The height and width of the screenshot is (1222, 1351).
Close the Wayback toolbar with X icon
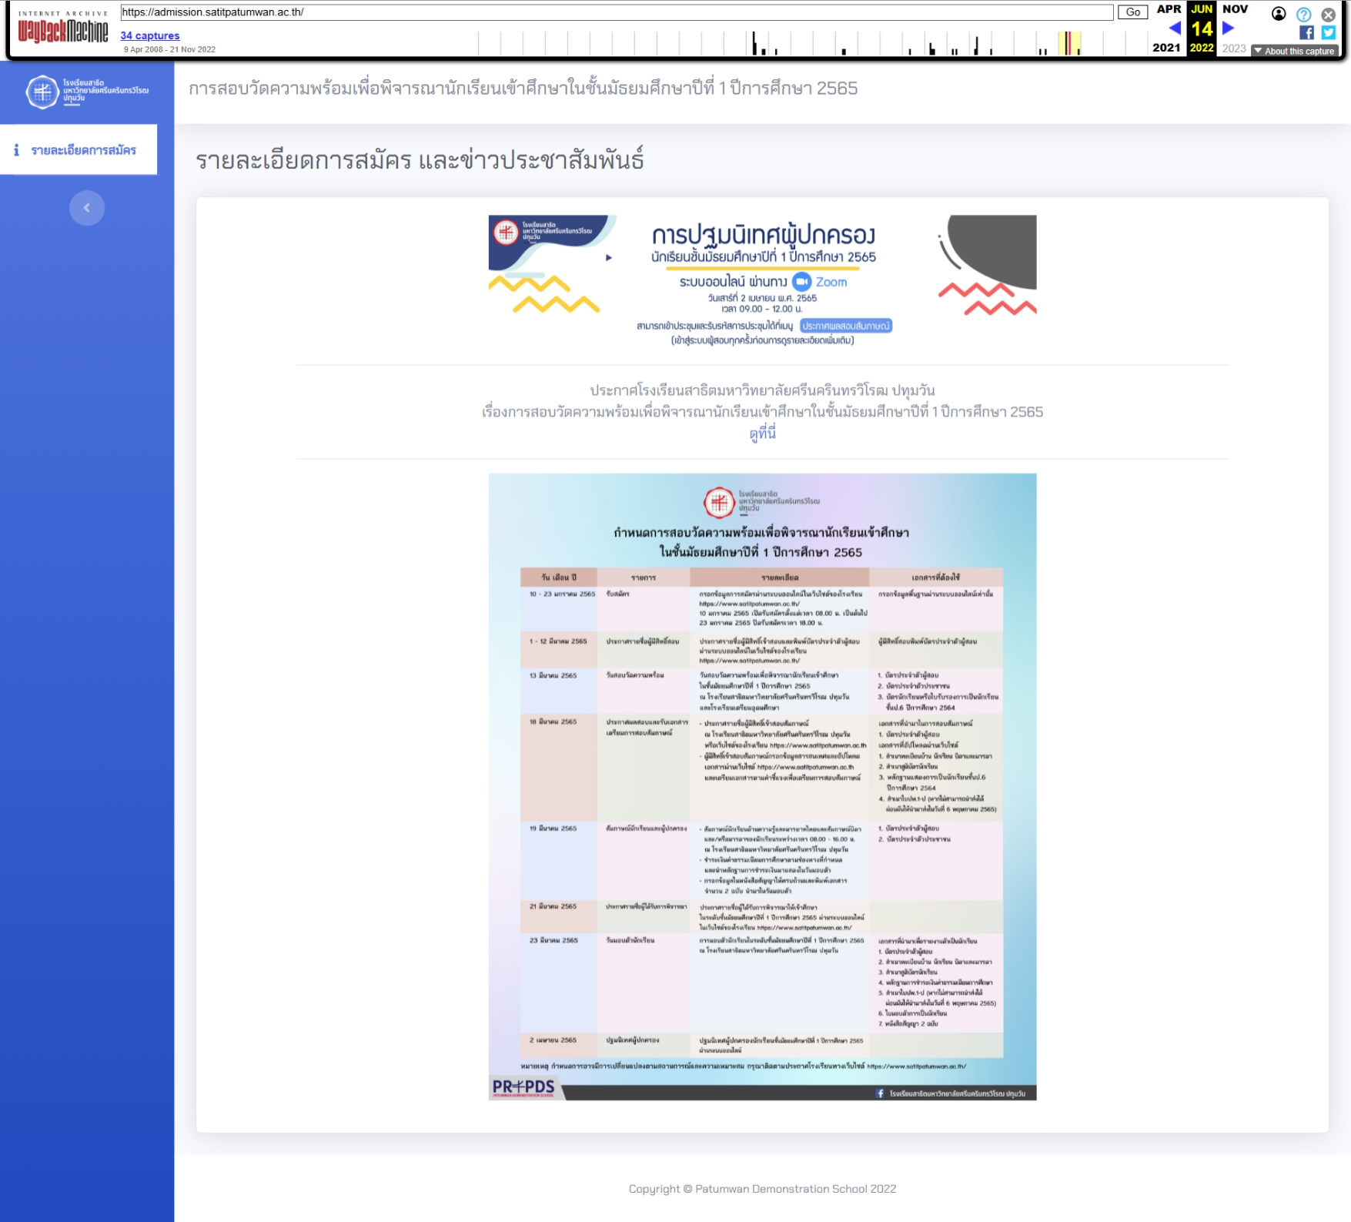click(x=1329, y=14)
